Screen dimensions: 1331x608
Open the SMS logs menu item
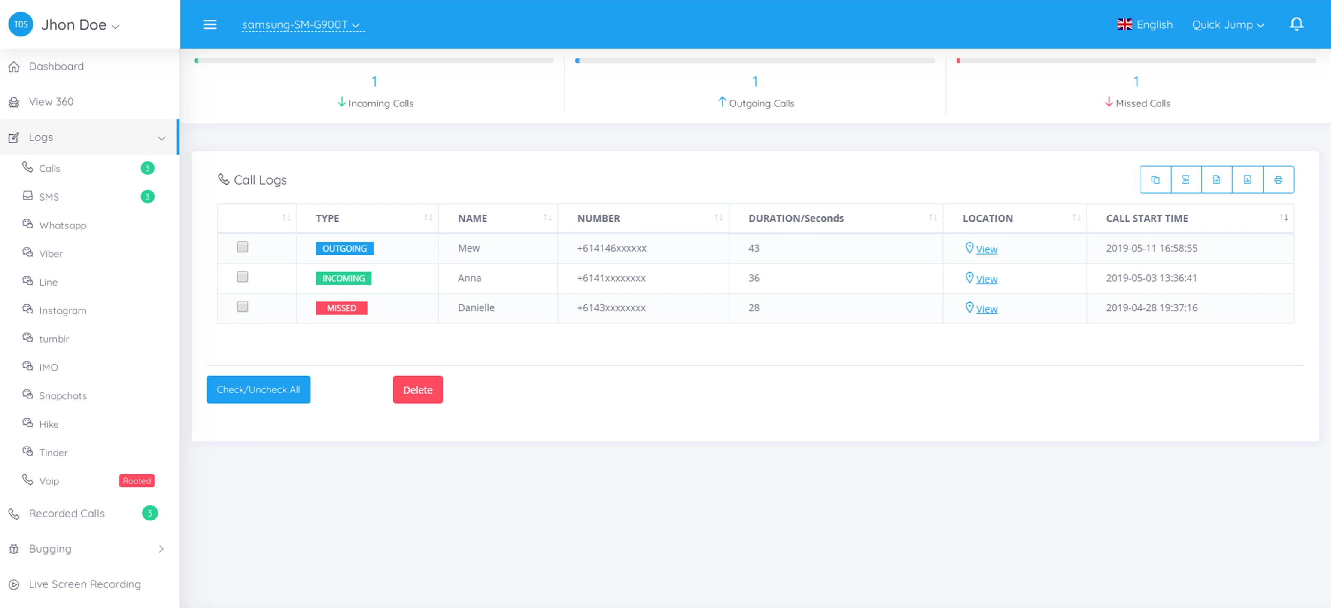(49, 197)
